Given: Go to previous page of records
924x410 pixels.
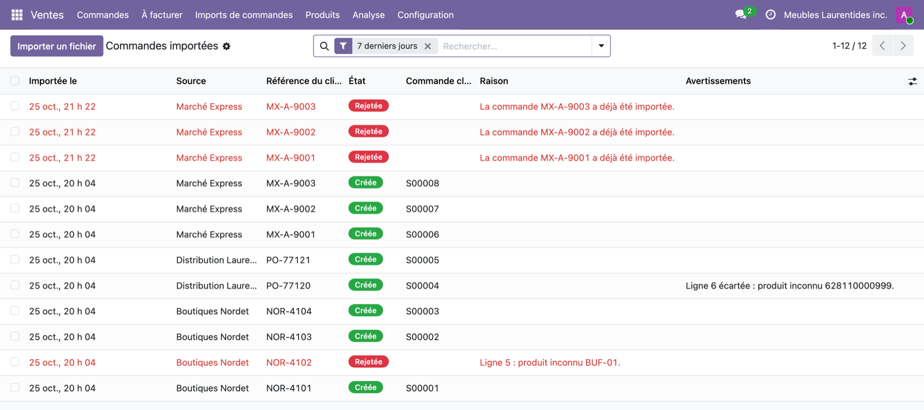Looking at the screenshot, I should click(882, 46).
